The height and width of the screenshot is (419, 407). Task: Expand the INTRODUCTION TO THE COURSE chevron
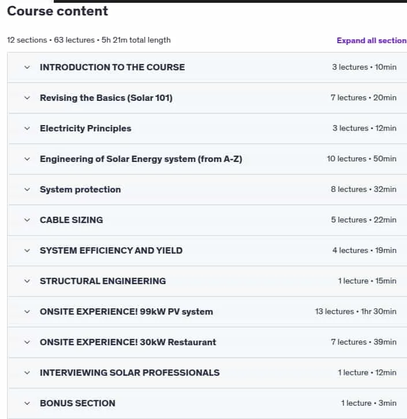click(27, 67)
